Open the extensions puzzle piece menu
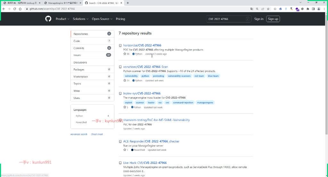328x177 pixels. click(x=308, y=9)
